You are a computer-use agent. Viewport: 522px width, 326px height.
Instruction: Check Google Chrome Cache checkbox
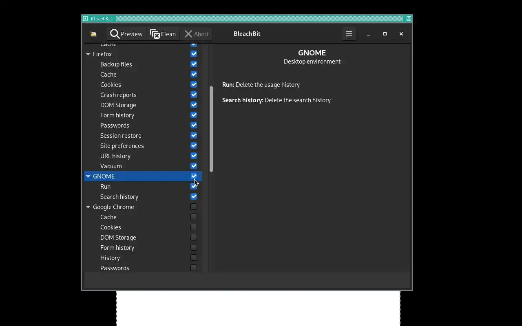194,217
